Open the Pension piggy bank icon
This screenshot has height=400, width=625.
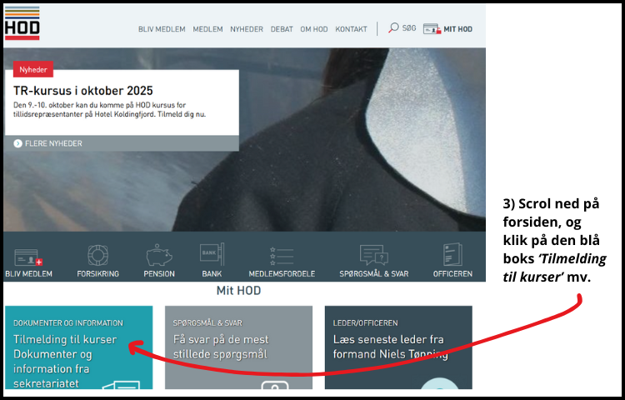pyautogui.click(x=159, y=255)
